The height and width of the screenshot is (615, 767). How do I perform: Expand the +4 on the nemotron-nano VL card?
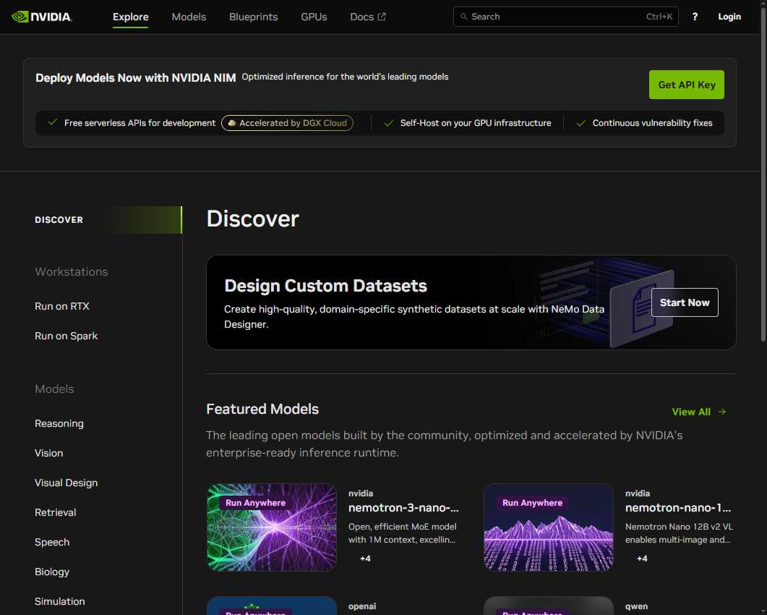point(642,558)
